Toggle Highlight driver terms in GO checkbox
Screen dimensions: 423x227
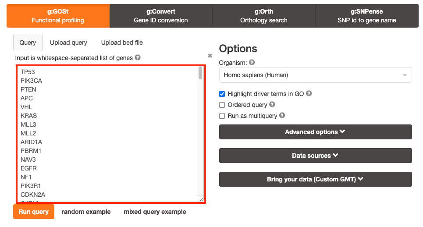(222, 94)
